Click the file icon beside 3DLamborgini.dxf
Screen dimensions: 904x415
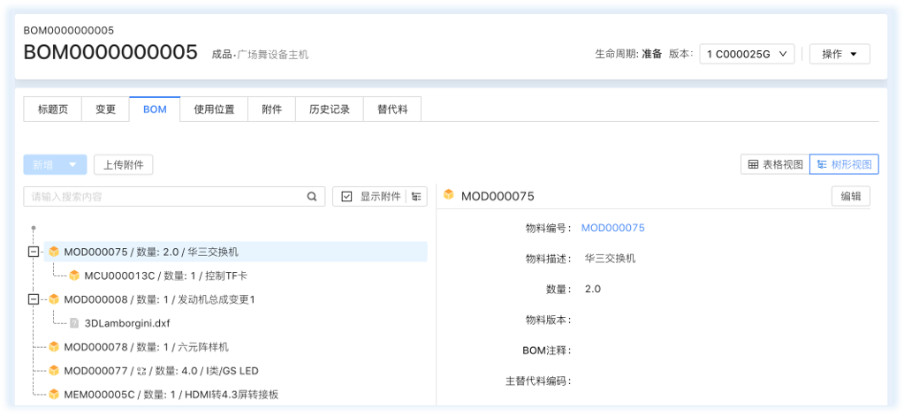[x=74, y=323]
